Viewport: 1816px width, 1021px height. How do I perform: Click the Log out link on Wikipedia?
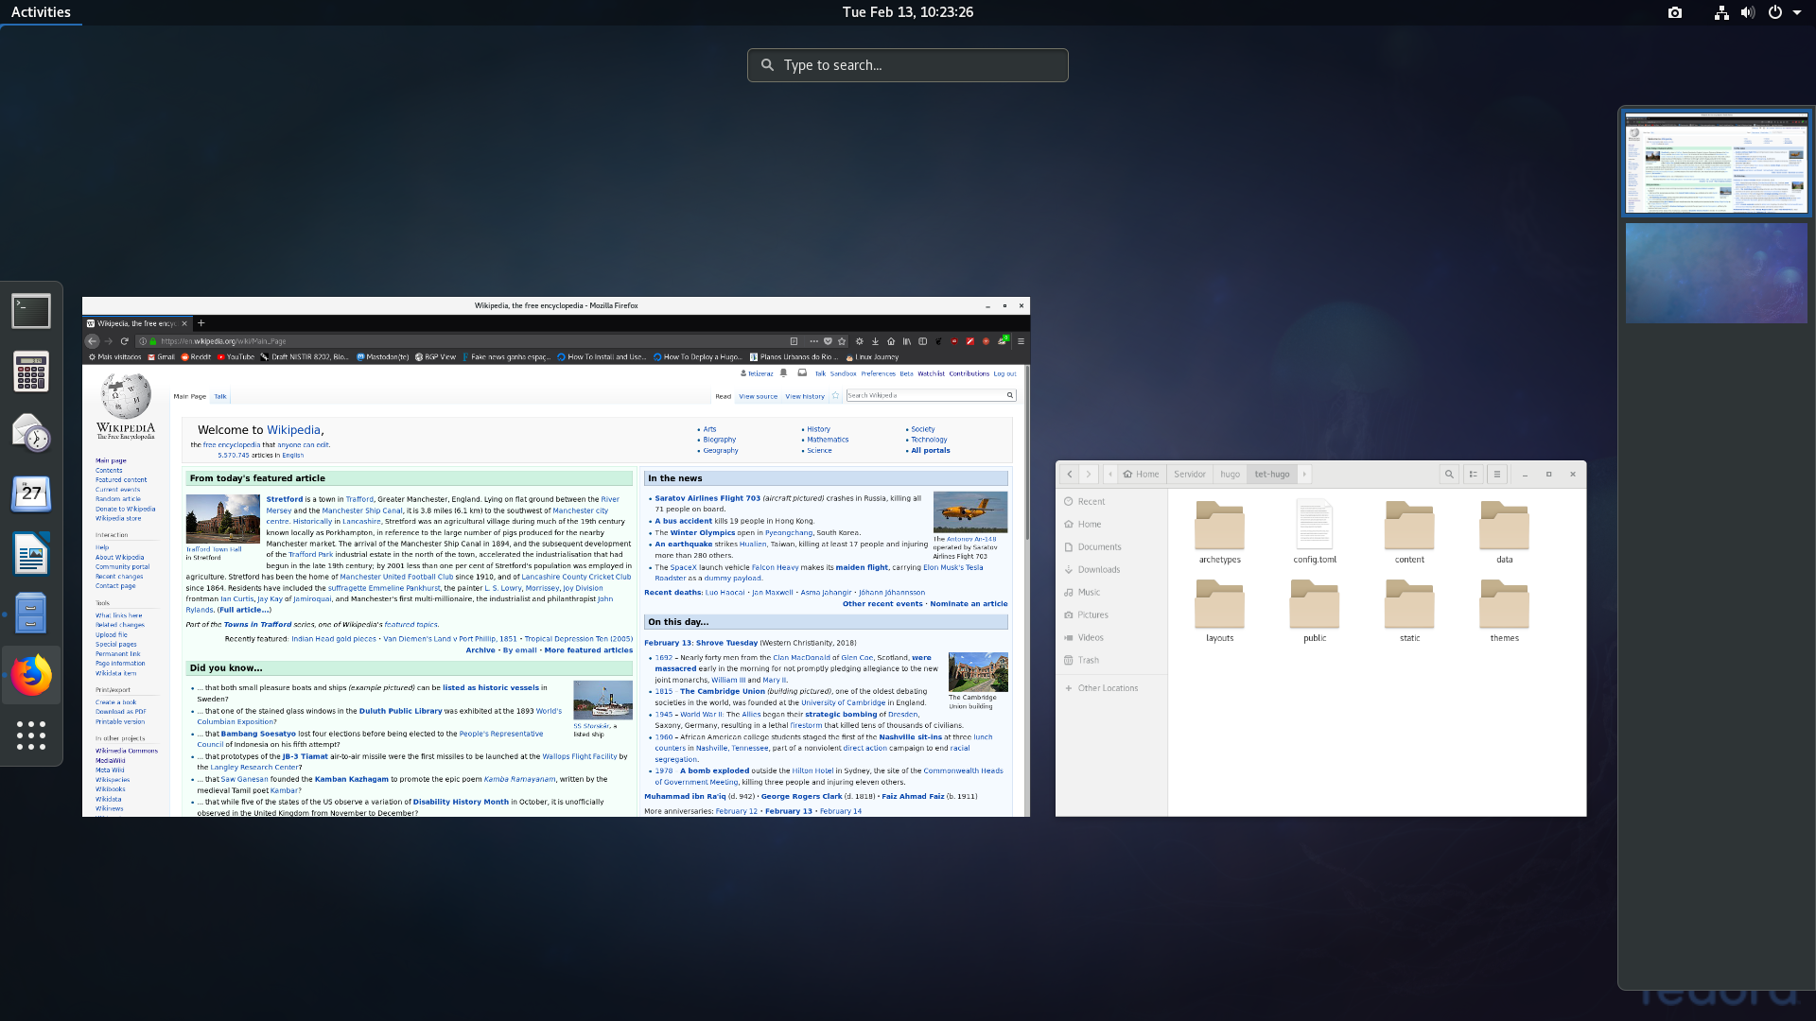tap(1004, 373)
